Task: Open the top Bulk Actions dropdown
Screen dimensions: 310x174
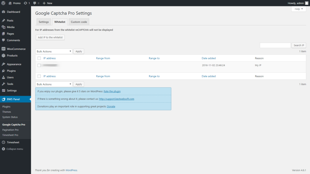Action: (x=54, y=51)
